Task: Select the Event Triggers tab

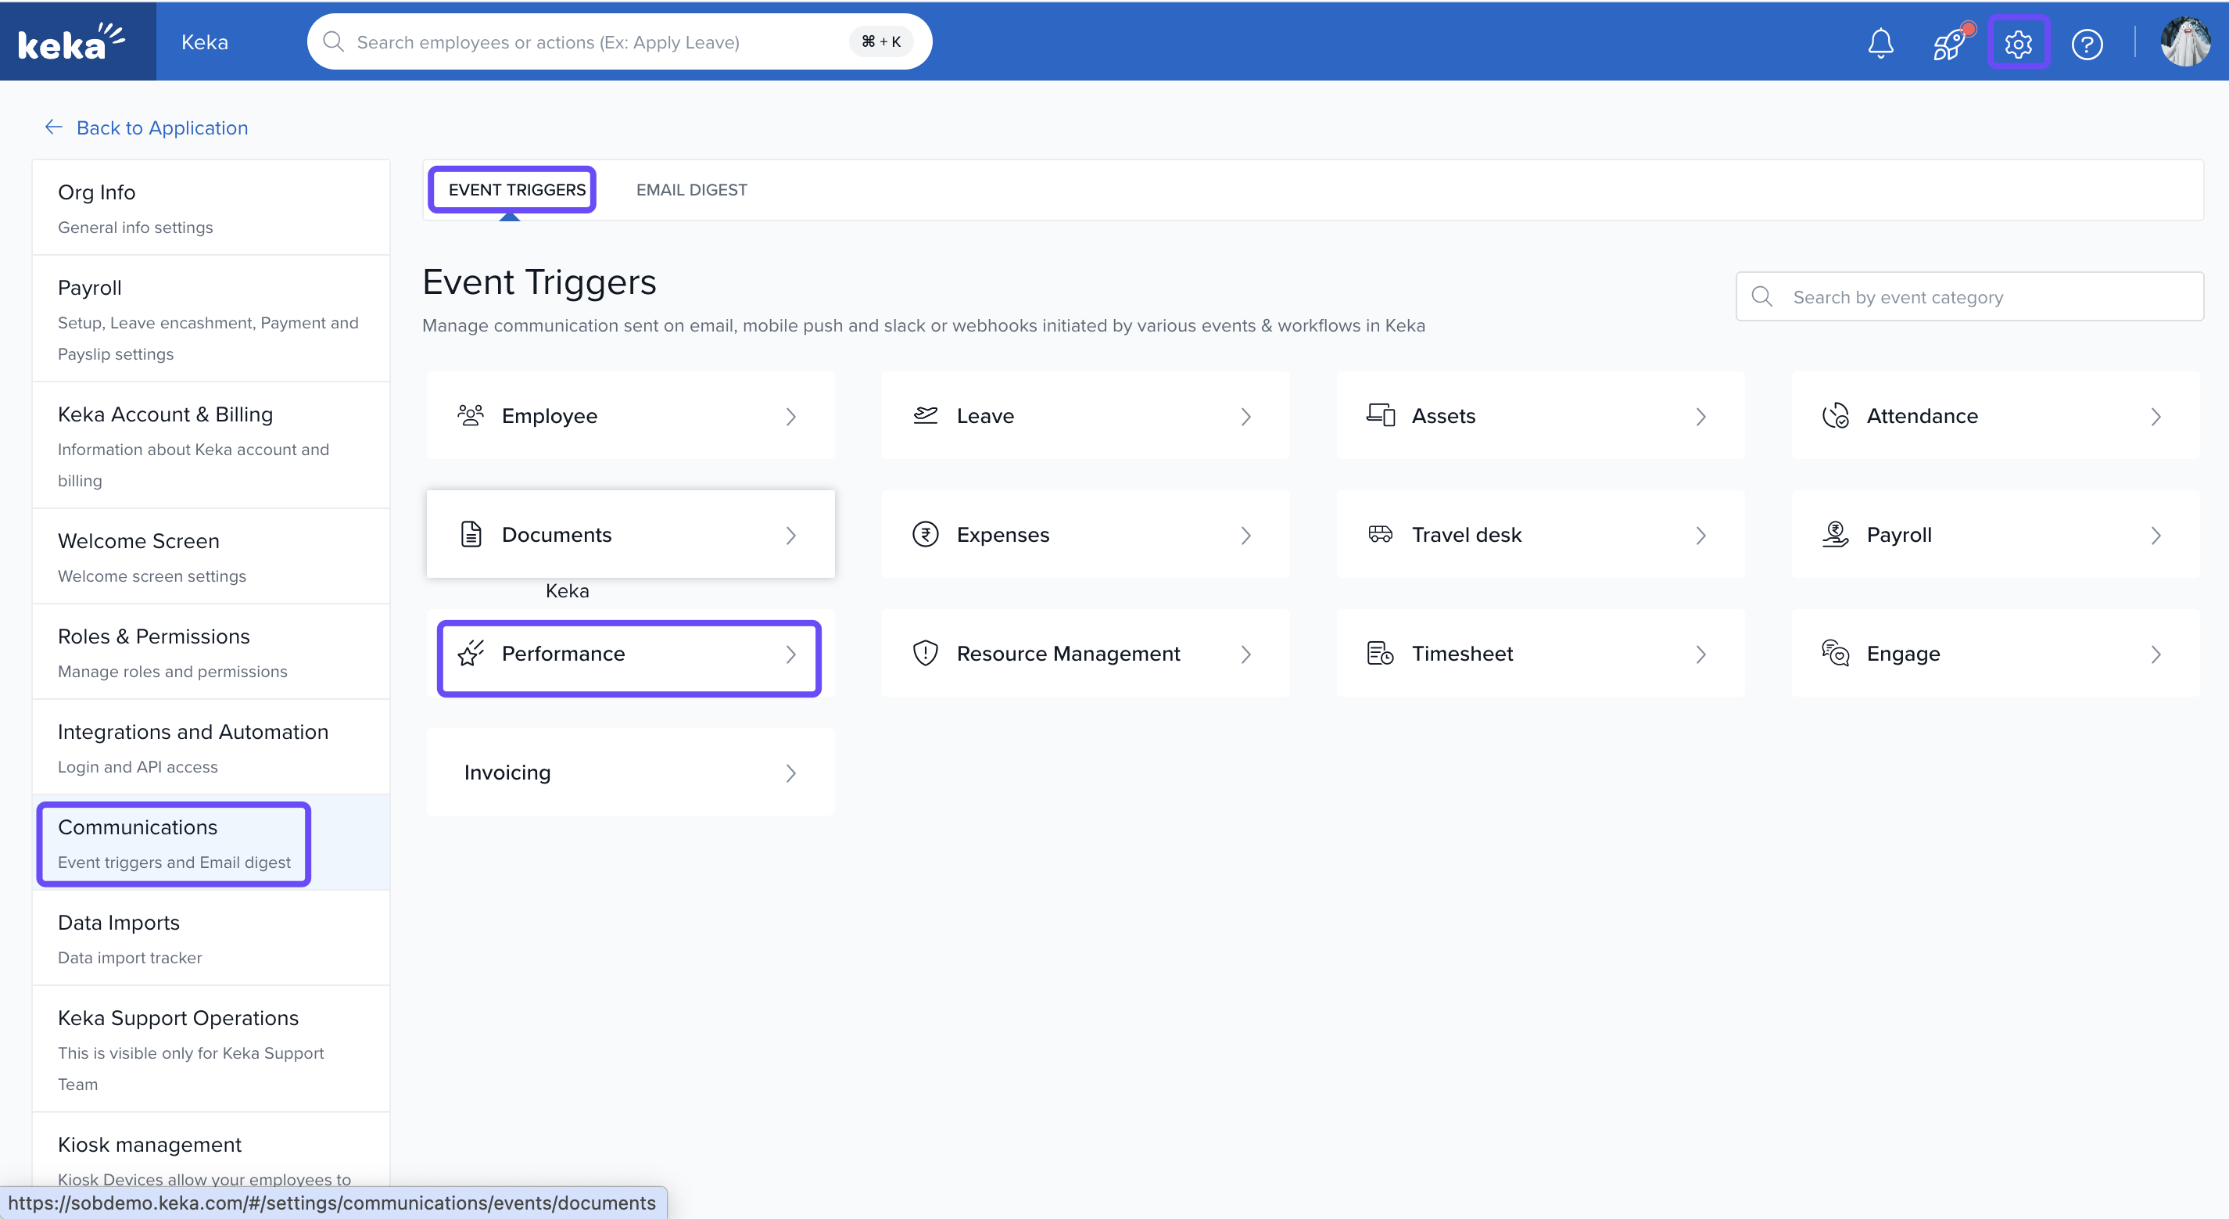Action: (517, 189)
